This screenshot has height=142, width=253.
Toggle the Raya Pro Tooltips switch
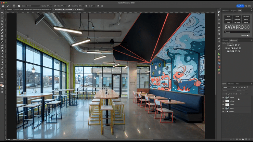tap(248, 36)
